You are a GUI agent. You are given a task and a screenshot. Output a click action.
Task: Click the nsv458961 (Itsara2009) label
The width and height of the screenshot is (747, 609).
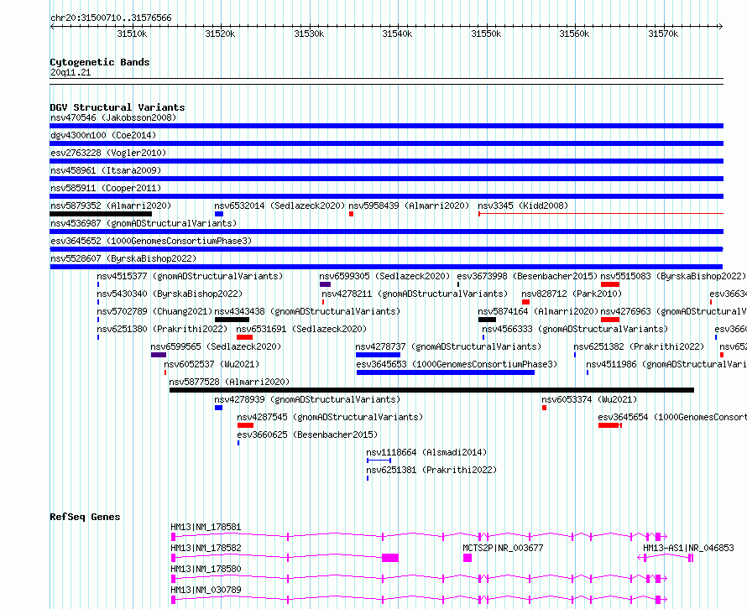coord(106,170)
